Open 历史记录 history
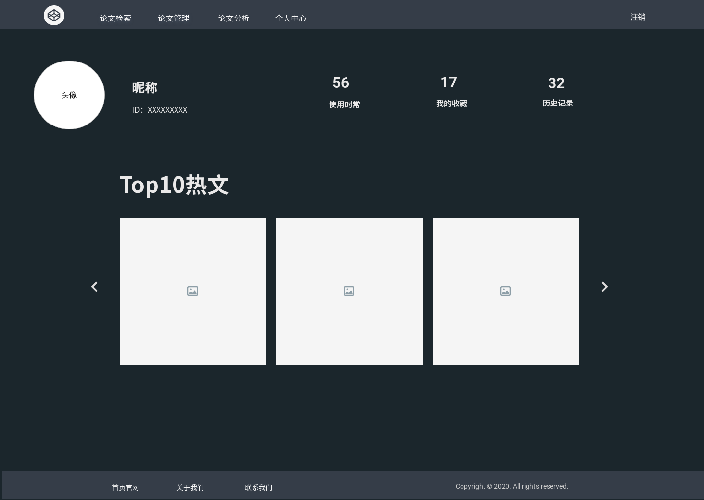Viewport: 704px width, 500px height. pos(558,103)
